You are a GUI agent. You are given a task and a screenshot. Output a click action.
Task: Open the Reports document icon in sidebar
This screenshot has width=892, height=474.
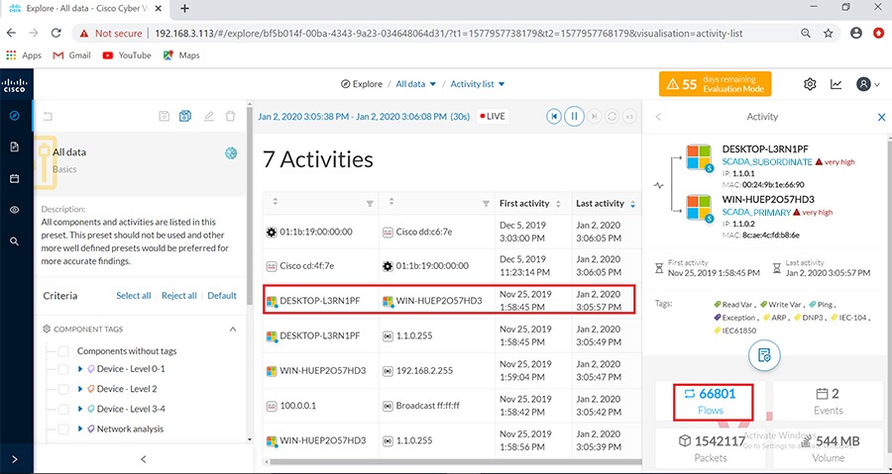coord(15,147)
